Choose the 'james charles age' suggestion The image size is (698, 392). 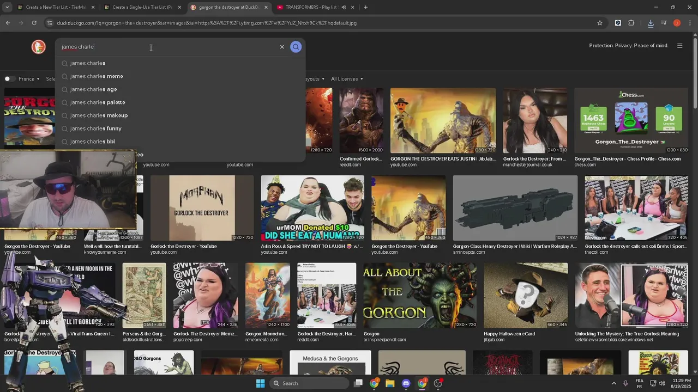point(180,89)
